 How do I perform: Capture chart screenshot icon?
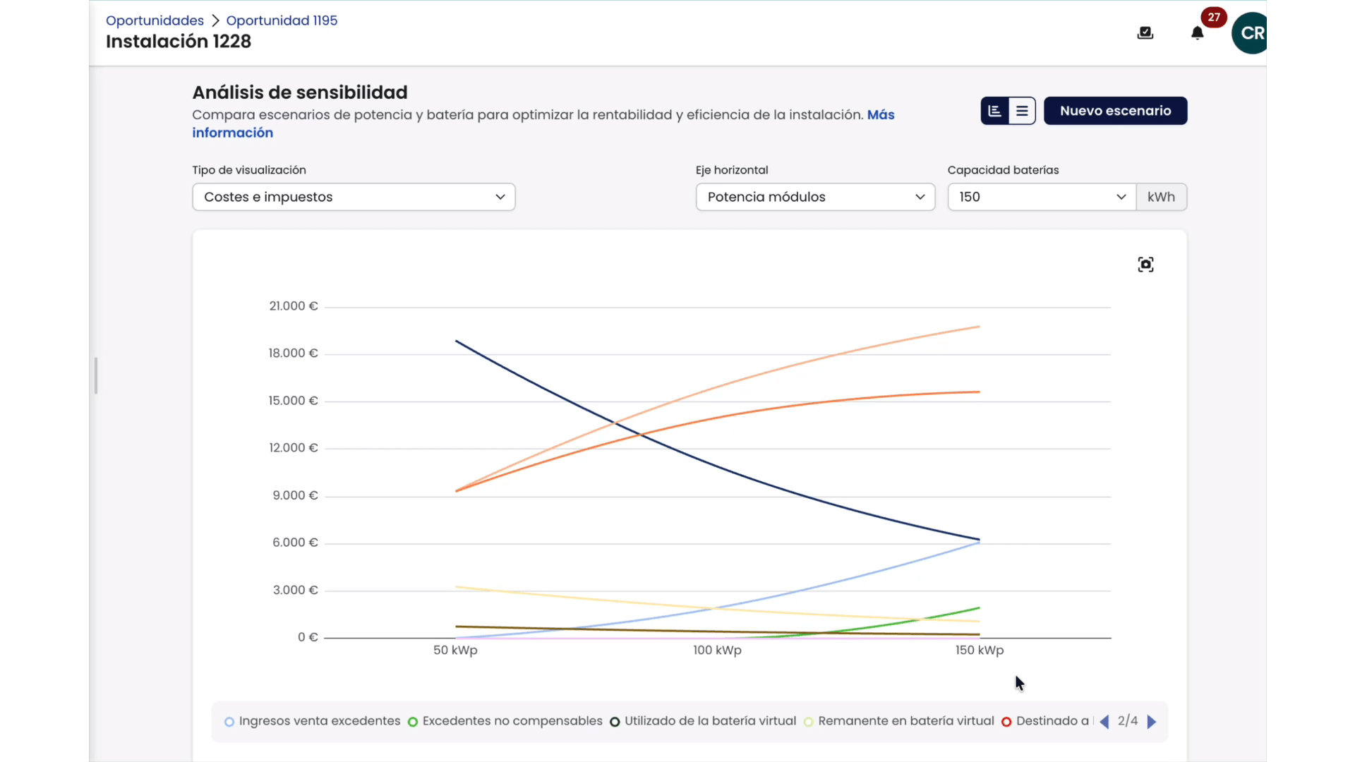1145,265
